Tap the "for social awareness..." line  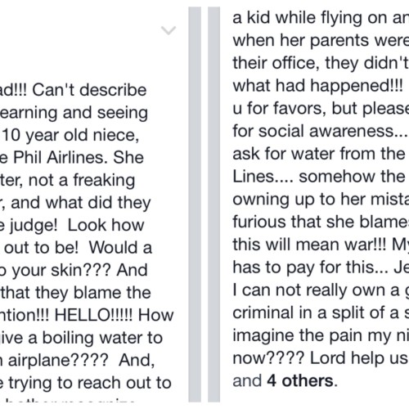(320, 131)
